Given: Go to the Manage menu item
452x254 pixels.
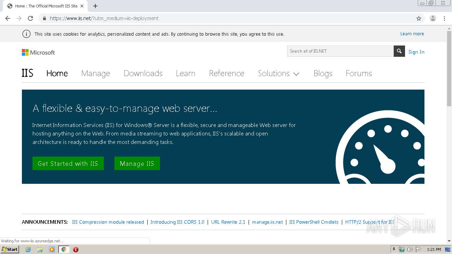Looking at the screenshot, I should pos(96,73).
